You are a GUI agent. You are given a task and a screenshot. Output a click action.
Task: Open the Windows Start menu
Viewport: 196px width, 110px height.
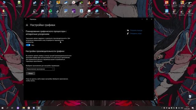(x=2, y=108)
